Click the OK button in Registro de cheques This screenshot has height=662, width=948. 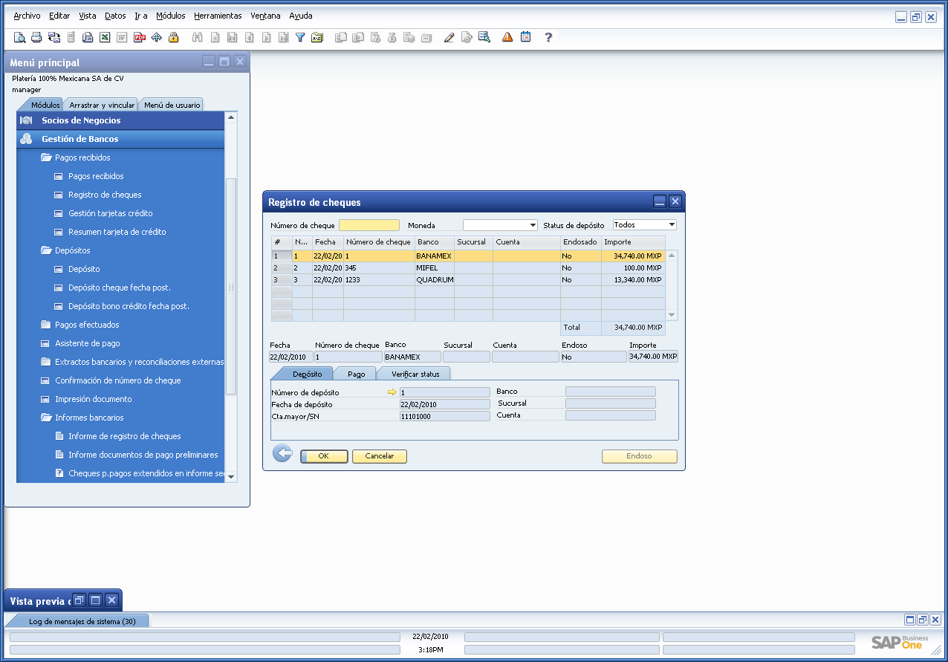(x=324, y=456)
